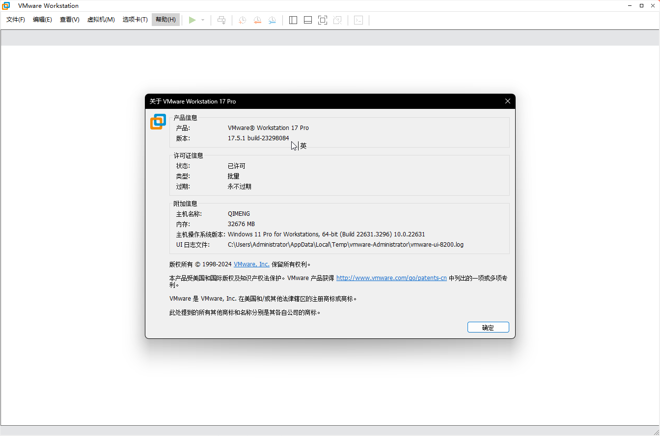Open the 查看(V) menu
Image resolution: width=660 pixels, height=436 pixels.
coord(70,20)
